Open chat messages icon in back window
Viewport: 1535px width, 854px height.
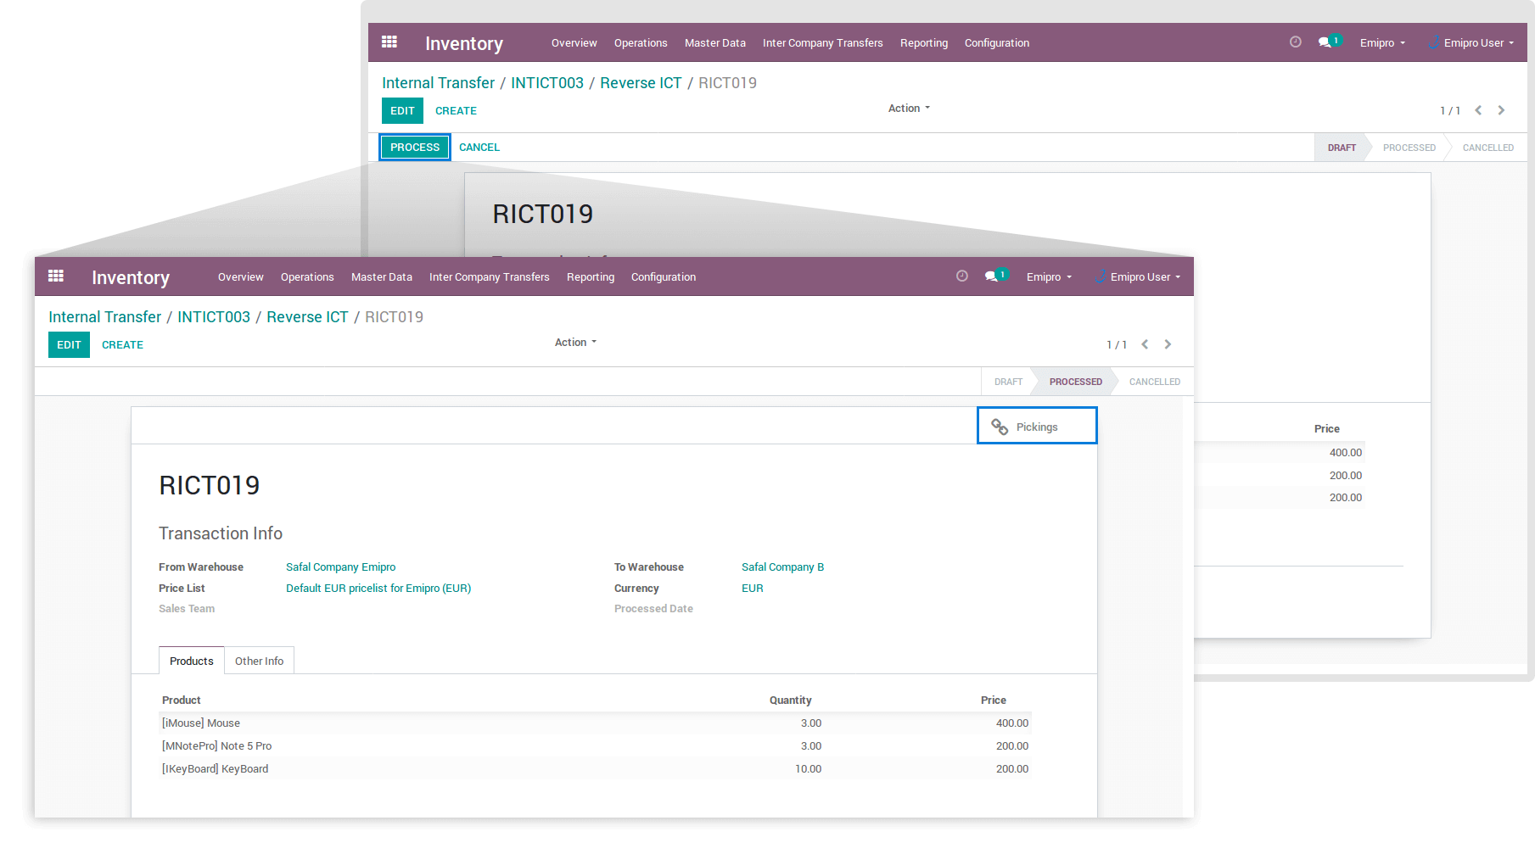point(1325,42)
